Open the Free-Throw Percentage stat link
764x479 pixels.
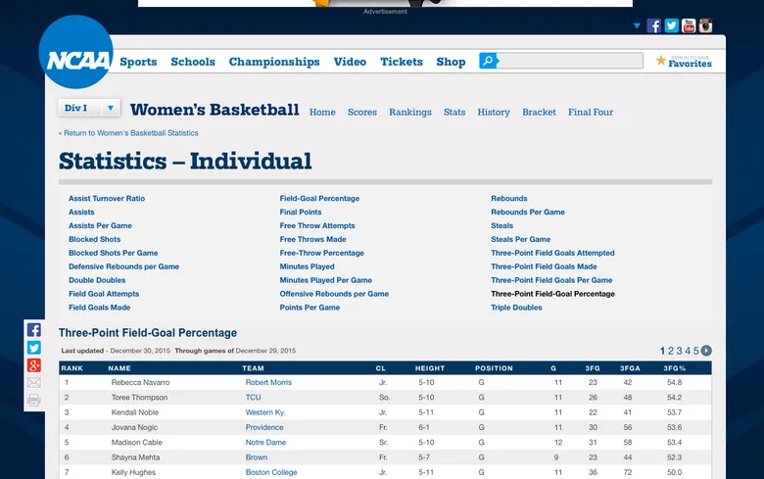click(x=321, y=253)
